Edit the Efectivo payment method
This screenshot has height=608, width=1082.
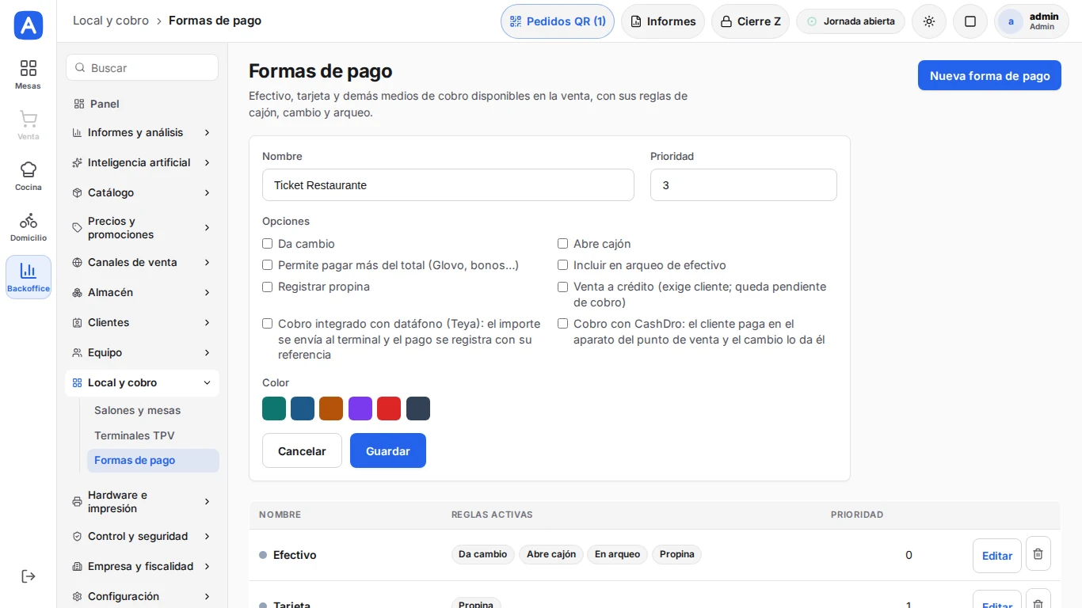(997, 555)
